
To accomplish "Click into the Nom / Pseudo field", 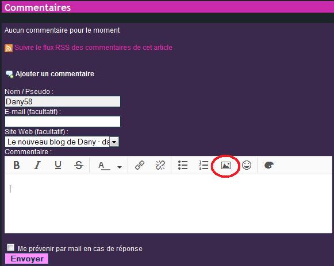I will tap(63, 101).
